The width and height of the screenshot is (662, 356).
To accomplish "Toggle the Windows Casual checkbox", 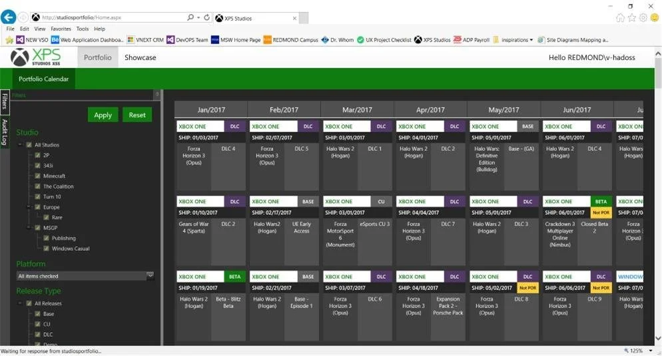I will click(x=46, y=248).
